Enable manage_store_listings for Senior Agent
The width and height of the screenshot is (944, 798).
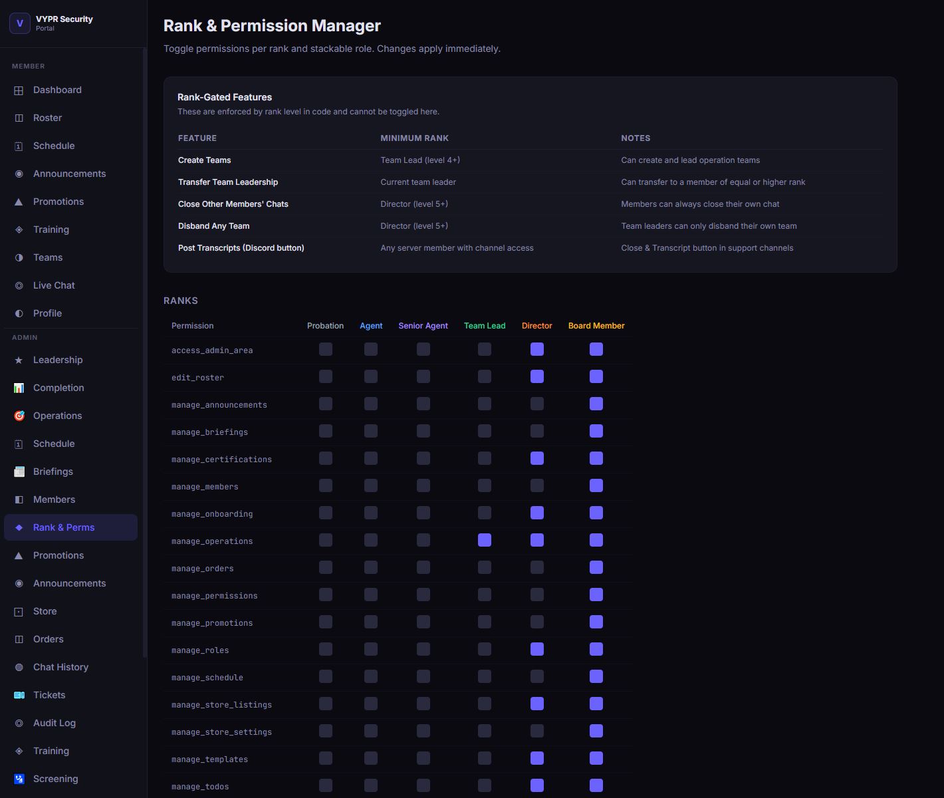[x=423, y=704]
